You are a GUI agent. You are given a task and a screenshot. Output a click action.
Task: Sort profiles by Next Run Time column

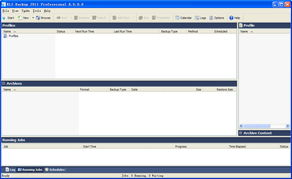[x=93, y=31]
